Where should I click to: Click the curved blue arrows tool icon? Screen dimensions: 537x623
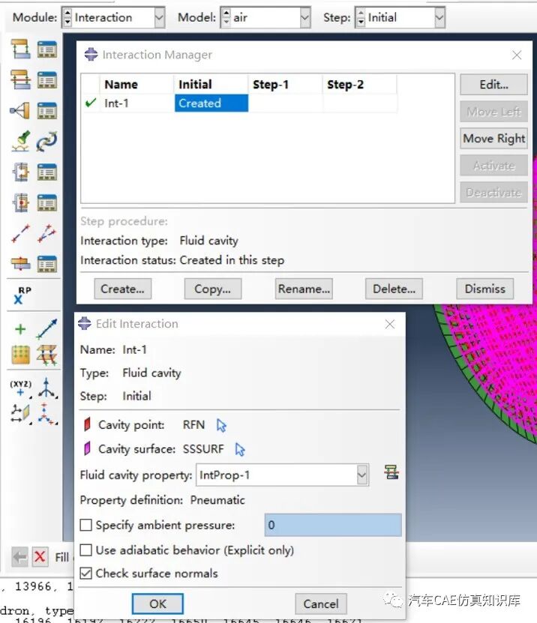(47, 141)
